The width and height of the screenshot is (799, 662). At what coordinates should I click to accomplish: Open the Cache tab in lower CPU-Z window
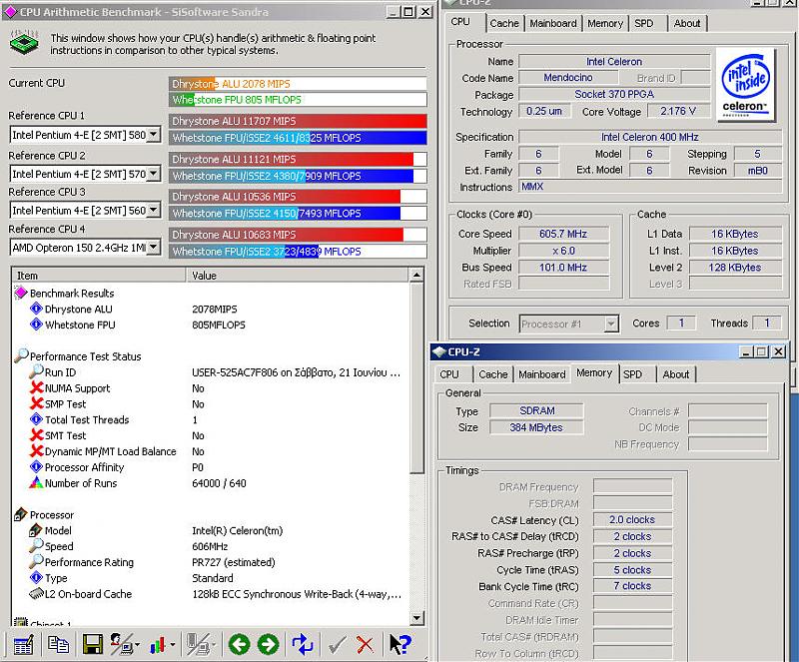[x=492, y=374]
